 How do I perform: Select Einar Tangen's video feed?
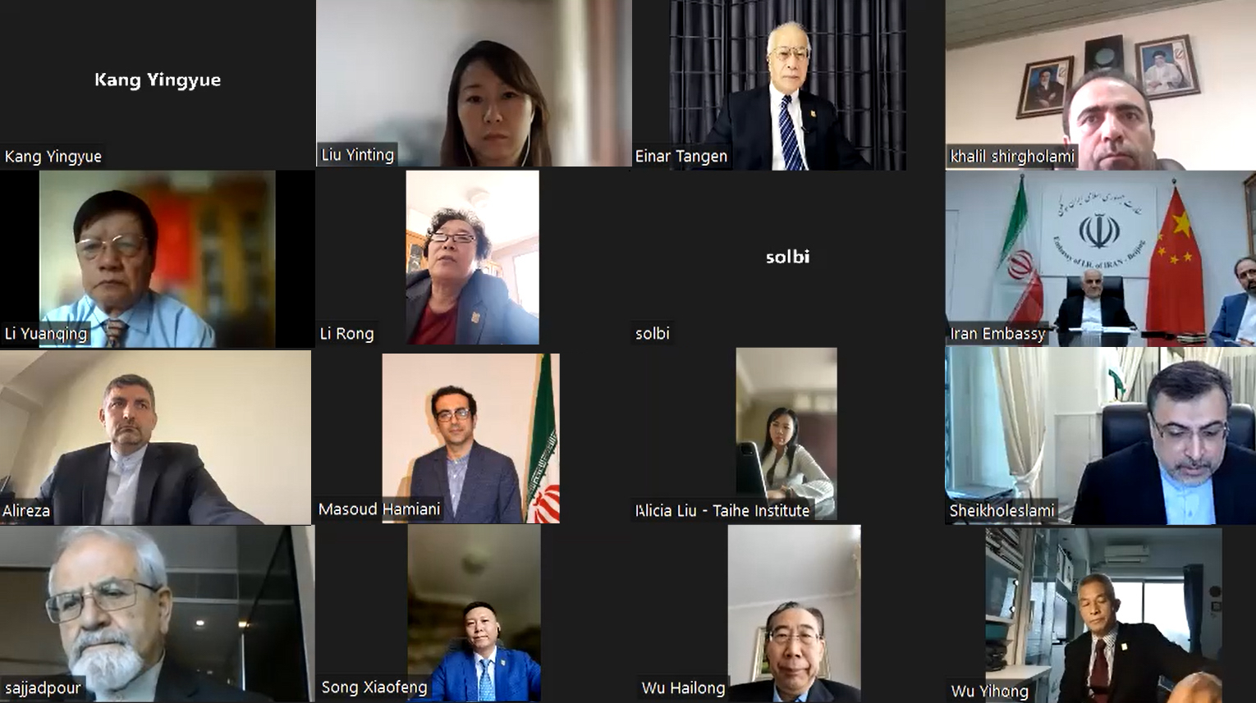point(788,84)
